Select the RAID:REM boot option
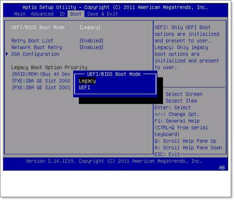Image resolution: width=234 pixels, height=200 pixels. point(41,74)
